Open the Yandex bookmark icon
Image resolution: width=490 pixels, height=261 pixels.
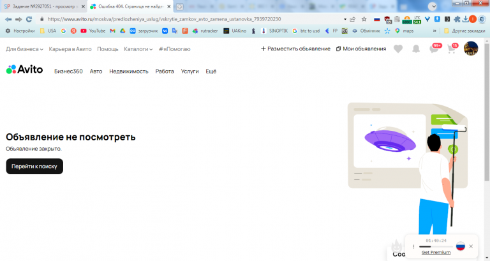(73, 31)
